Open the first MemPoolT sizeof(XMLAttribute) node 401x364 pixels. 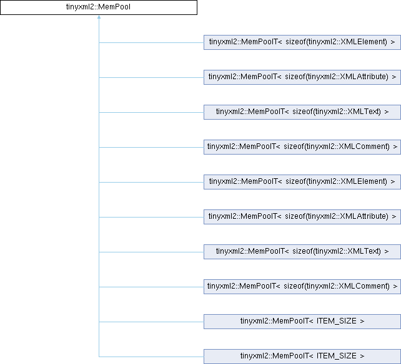tap(302, 77)
